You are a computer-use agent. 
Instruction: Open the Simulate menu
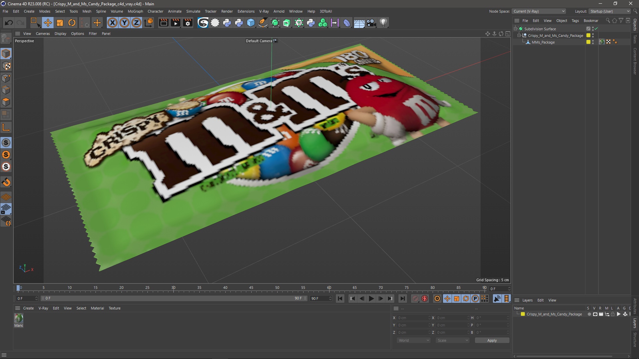pos(193,11)
